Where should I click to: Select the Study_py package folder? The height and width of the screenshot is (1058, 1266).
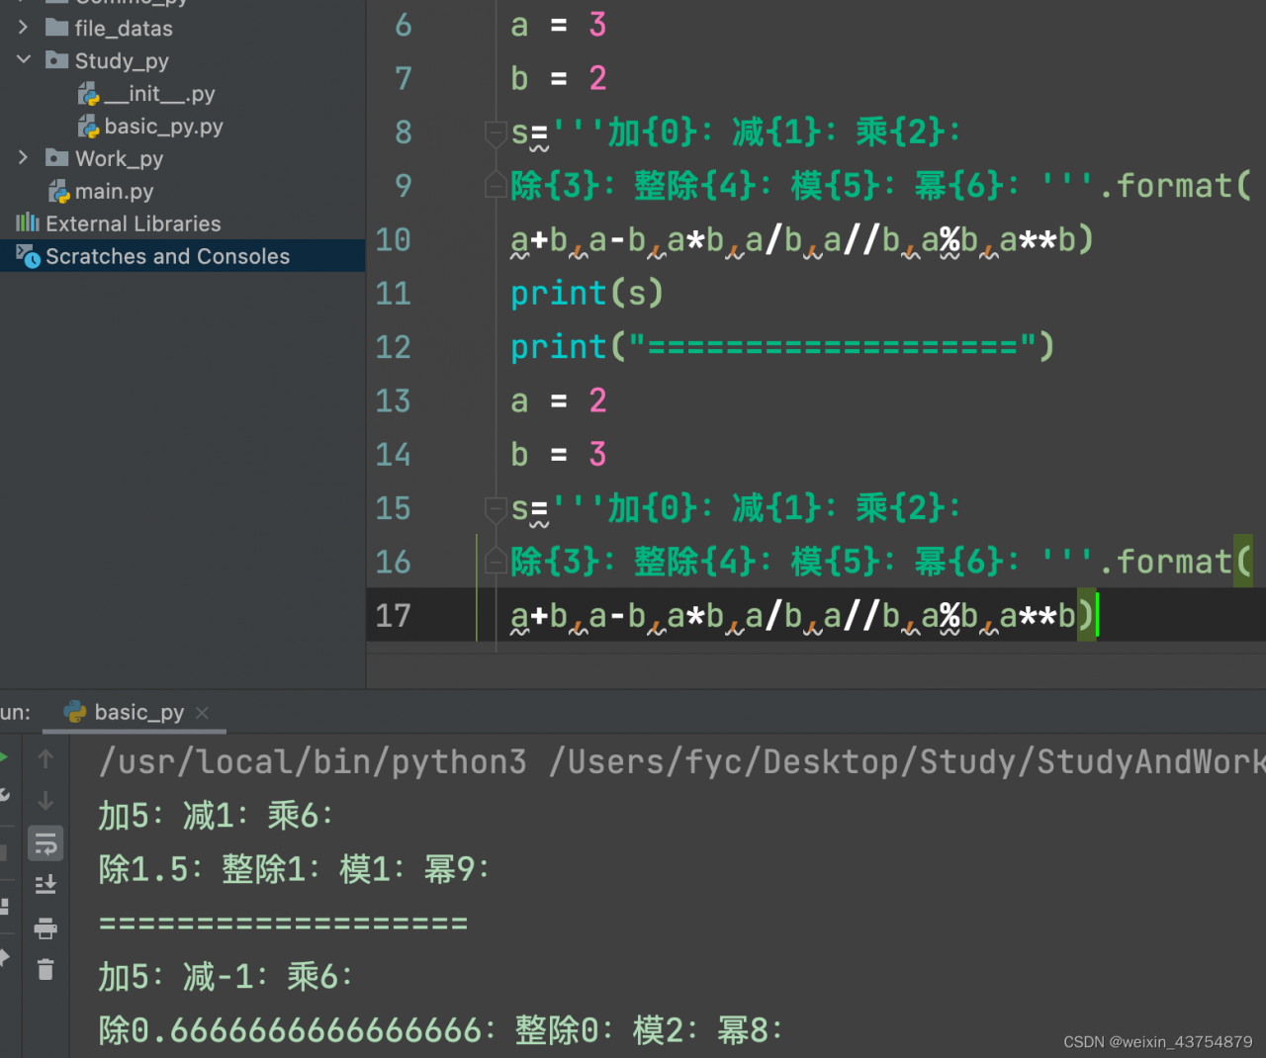point(122,61)
